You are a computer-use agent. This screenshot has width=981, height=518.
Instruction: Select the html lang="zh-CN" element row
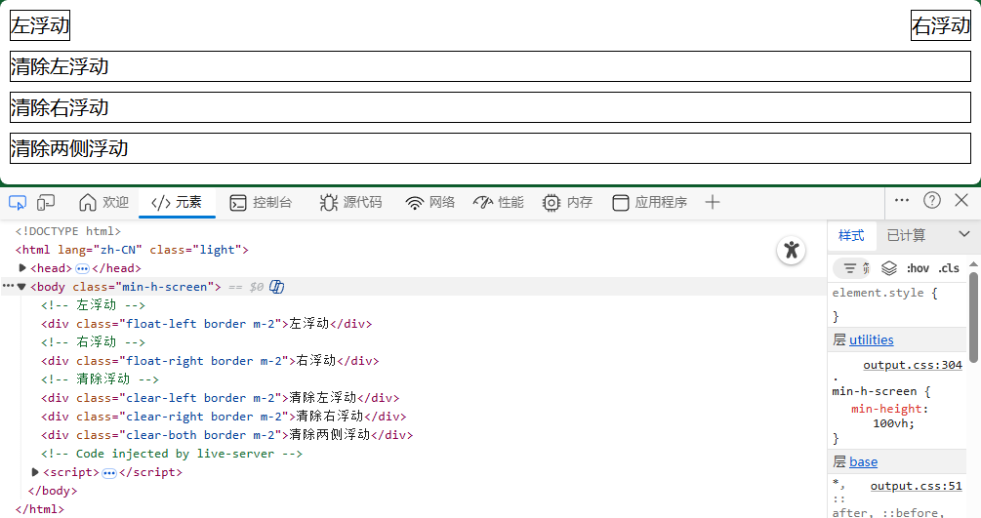pyautogui.click(x=132, y=250)
